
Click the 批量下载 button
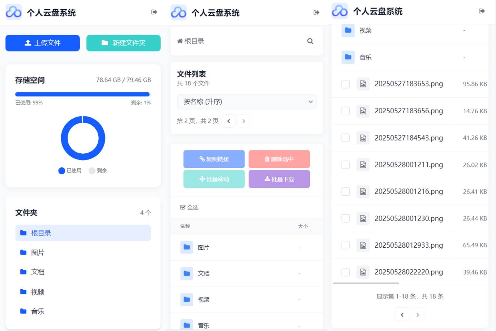click(279, 179)
